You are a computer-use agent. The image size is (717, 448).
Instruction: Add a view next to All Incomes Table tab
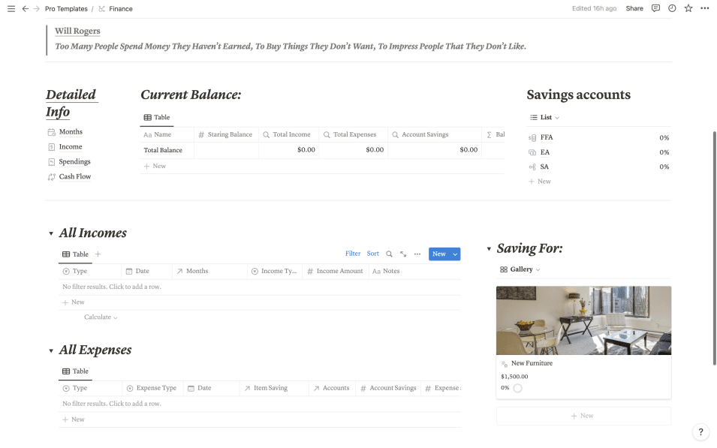coord(98,254)
